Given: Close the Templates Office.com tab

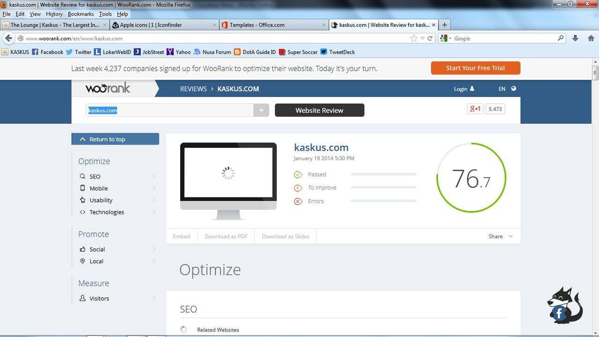Looking at the screenshot, I should 324,25.
